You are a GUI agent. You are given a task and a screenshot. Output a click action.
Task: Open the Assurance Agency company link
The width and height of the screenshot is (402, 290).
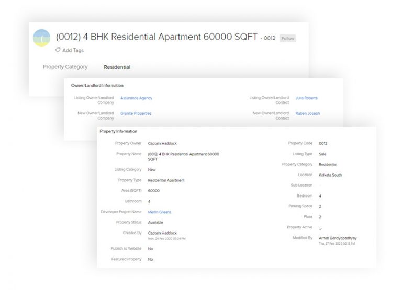coord(136,98)
